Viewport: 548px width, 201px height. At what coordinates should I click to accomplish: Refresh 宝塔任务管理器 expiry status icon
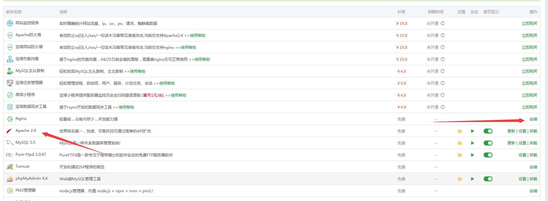[x=443, y=83]
